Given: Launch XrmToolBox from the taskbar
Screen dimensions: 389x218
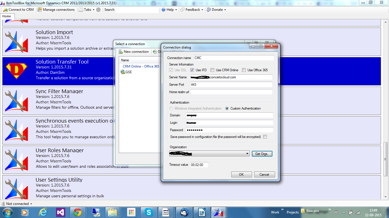Looking at the screenshot, I should pos(219,212).
